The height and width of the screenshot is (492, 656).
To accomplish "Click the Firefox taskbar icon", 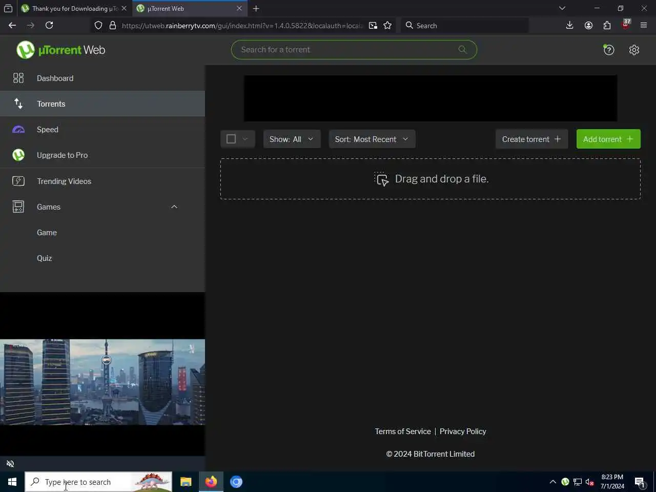I will [x=211, y=482].
